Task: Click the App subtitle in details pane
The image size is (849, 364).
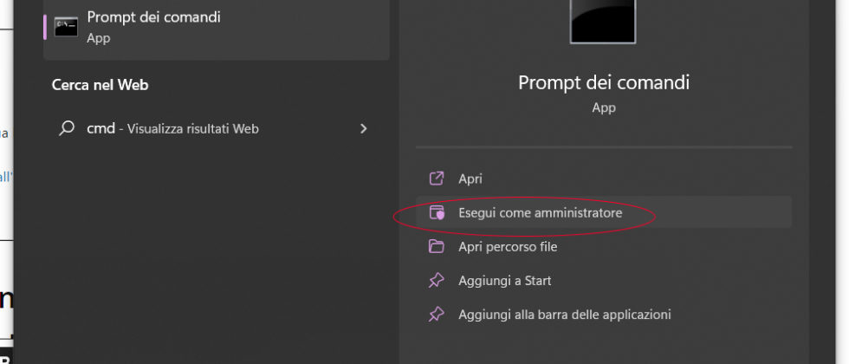Action: point(603,107)
